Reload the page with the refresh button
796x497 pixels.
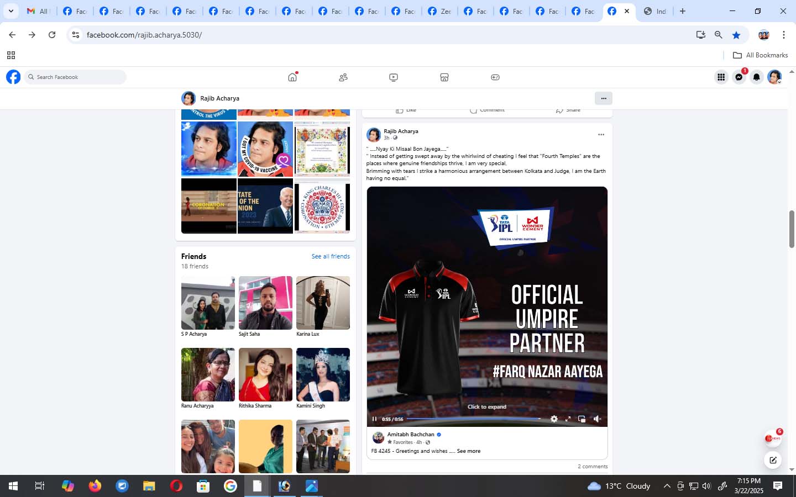(x=52, y=35)
